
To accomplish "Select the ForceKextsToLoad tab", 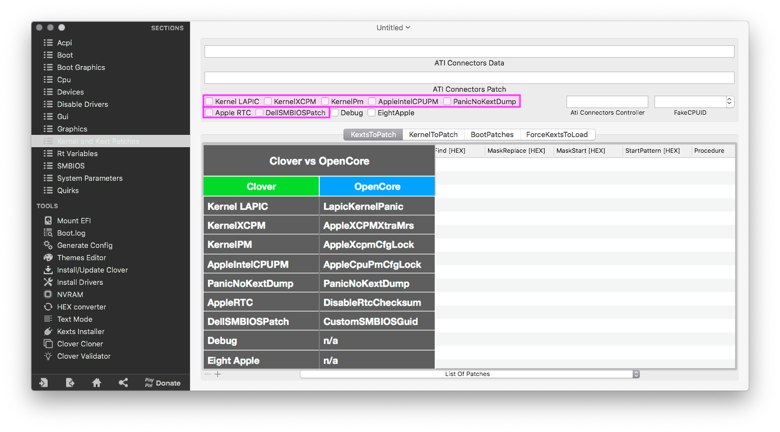I will (557, 134).
